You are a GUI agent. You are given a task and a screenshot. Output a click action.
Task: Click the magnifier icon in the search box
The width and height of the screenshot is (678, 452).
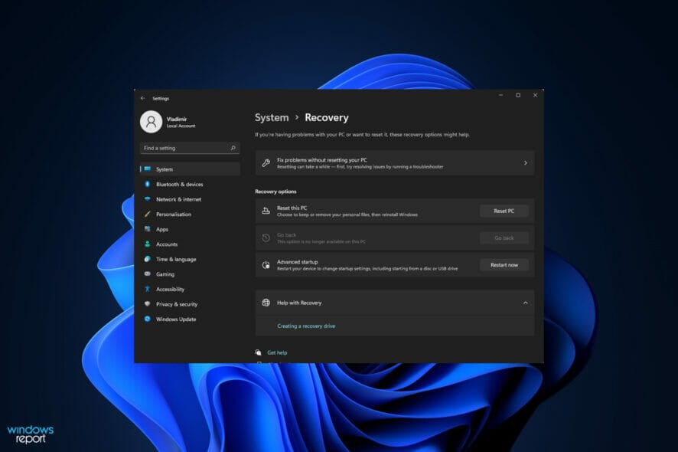233,148
